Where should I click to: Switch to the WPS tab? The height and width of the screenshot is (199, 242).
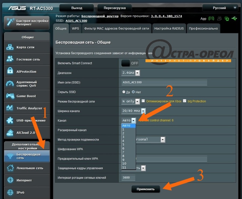point(75,29)
